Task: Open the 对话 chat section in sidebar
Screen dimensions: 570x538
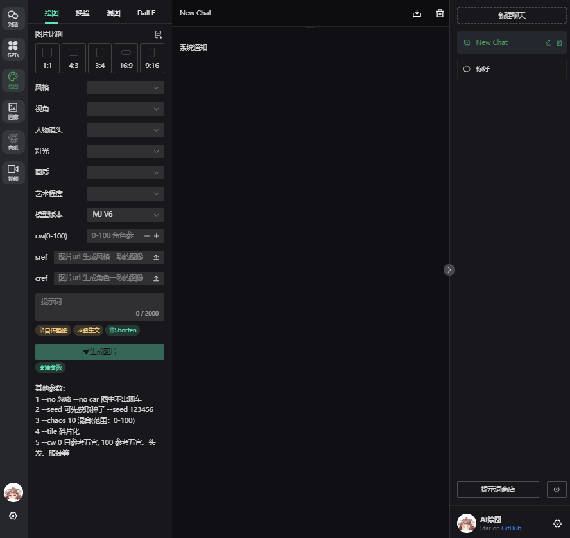Action: (13, 19)
